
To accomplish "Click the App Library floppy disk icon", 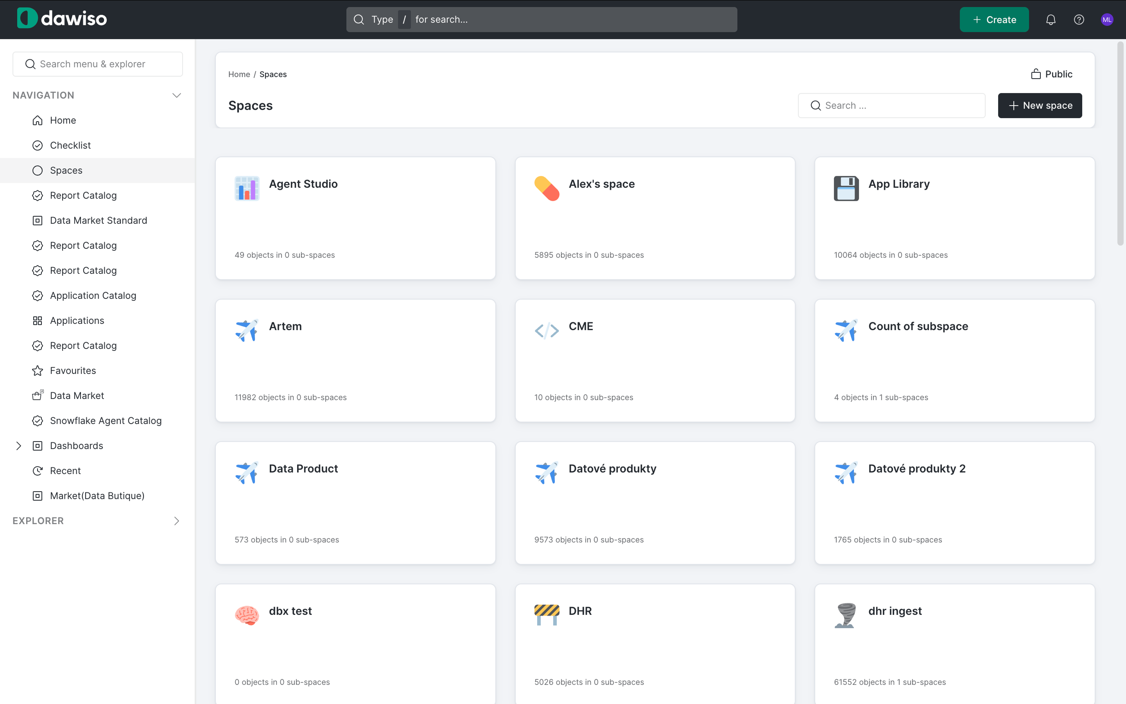I will click(846, 188).
